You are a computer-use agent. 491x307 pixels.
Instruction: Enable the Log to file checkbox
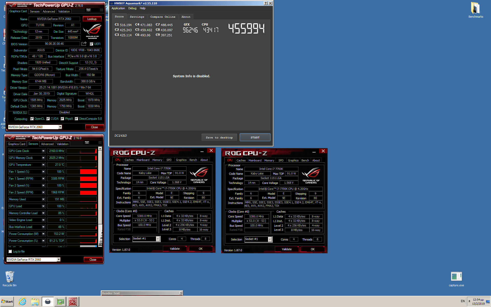[x=10, y=251]
